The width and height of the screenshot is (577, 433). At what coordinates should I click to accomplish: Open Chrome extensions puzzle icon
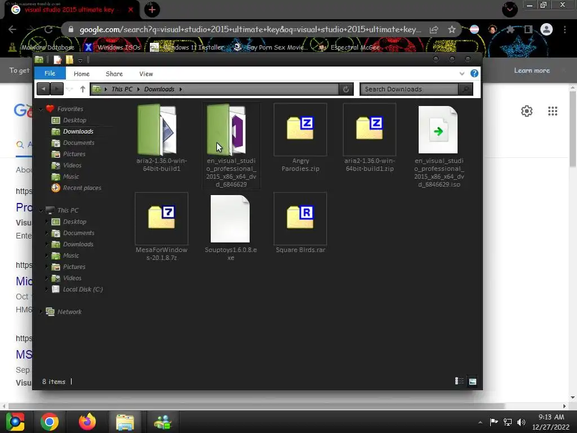click(x=510, y=29)
